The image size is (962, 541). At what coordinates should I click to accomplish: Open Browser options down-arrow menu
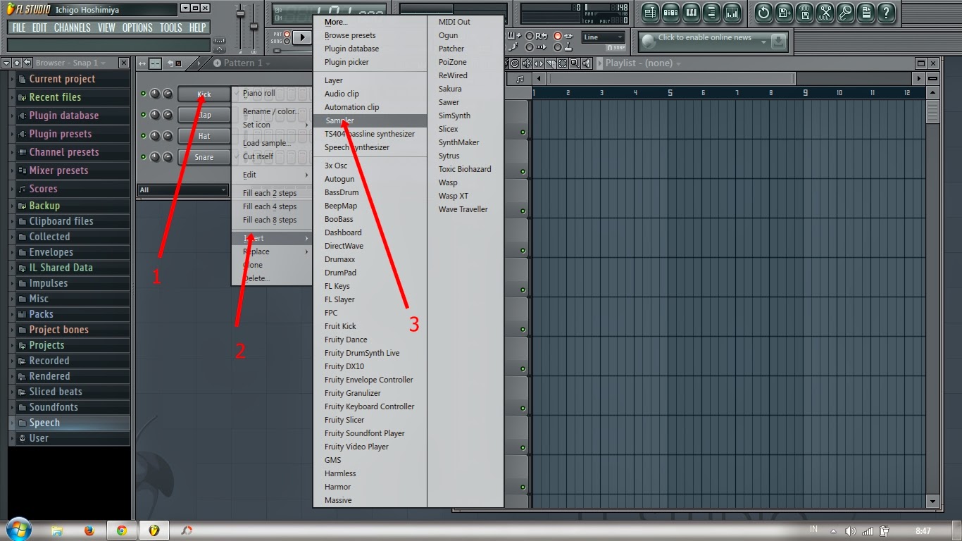6,63
